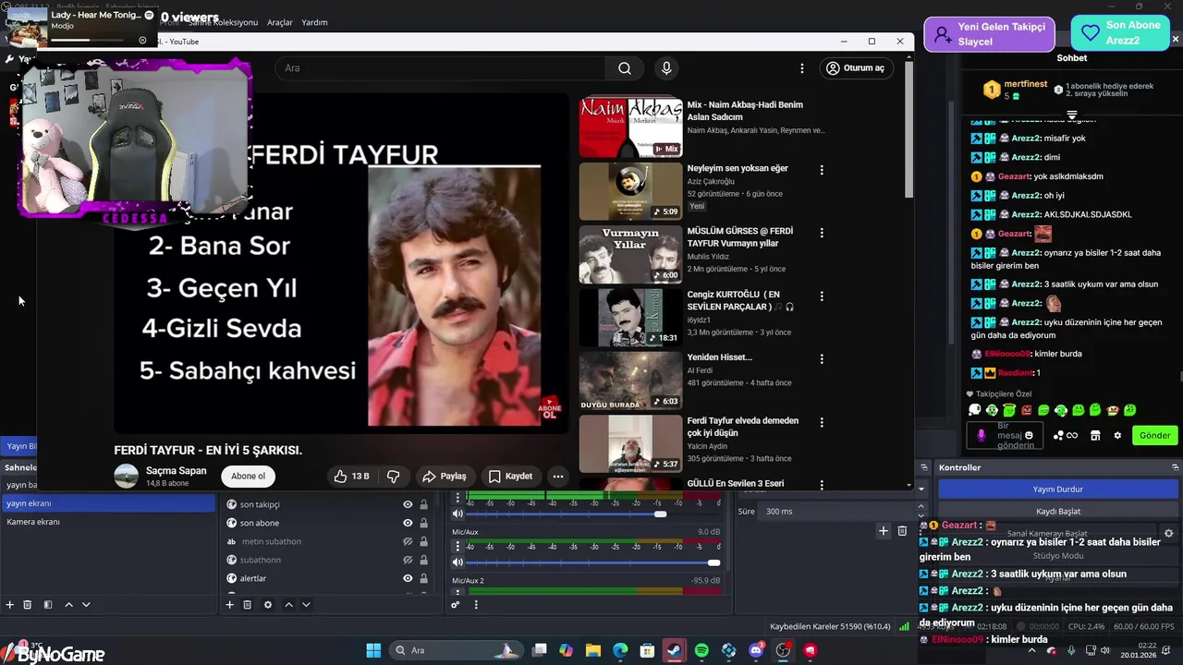Open scene filters icon in Sahneler toolbar
The height and width of the screenshot is (665, 1183).
coord(48,605)
